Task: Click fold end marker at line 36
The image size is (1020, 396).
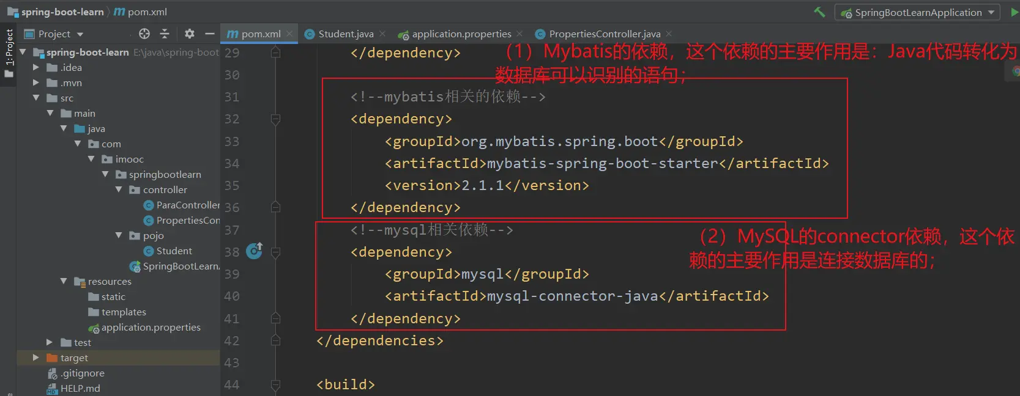Action: click(275, 208)
